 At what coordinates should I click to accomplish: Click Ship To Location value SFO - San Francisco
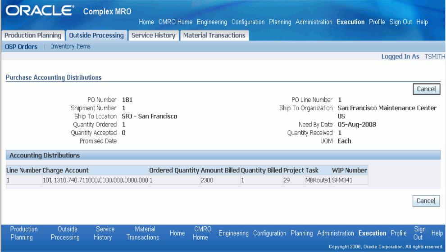149,116
